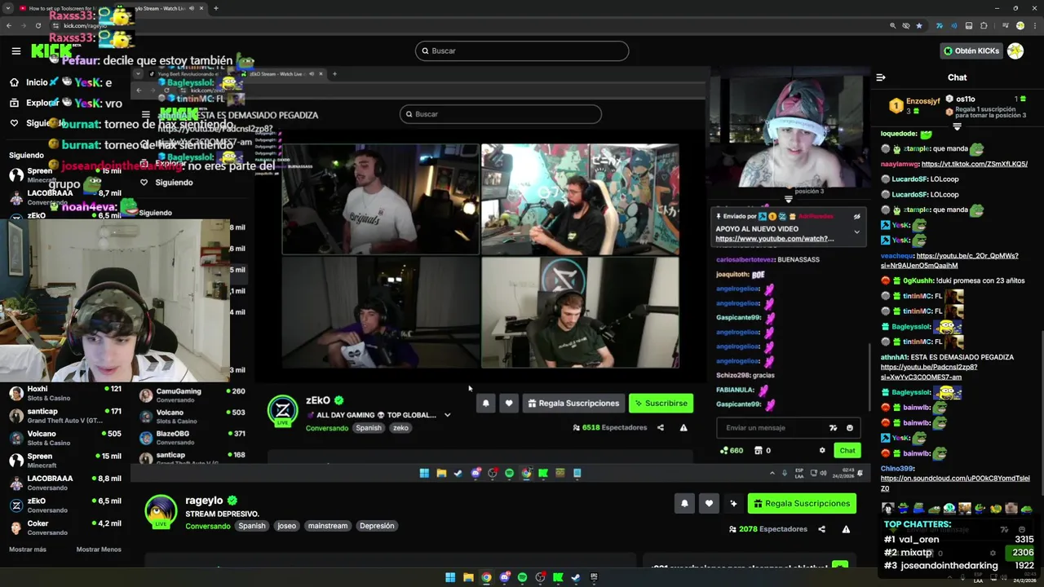The image size is (1044, 587).
Task: Open inner window's hamburger menu
Action: point(146,114)
